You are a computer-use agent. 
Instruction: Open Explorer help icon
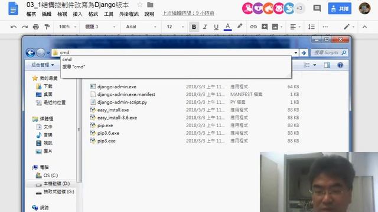[340, 65]
